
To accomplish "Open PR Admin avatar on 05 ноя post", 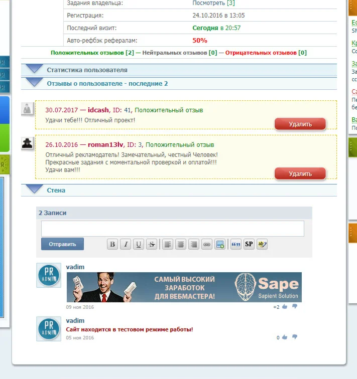I will click(49, 329).
